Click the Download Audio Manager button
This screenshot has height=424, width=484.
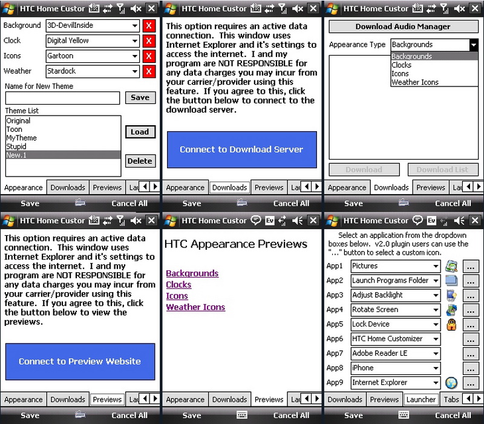coord(404,27)
